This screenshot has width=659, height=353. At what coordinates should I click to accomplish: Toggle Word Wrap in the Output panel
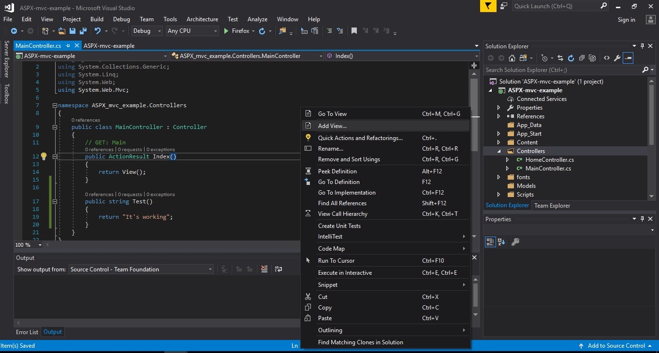(278, 269)
